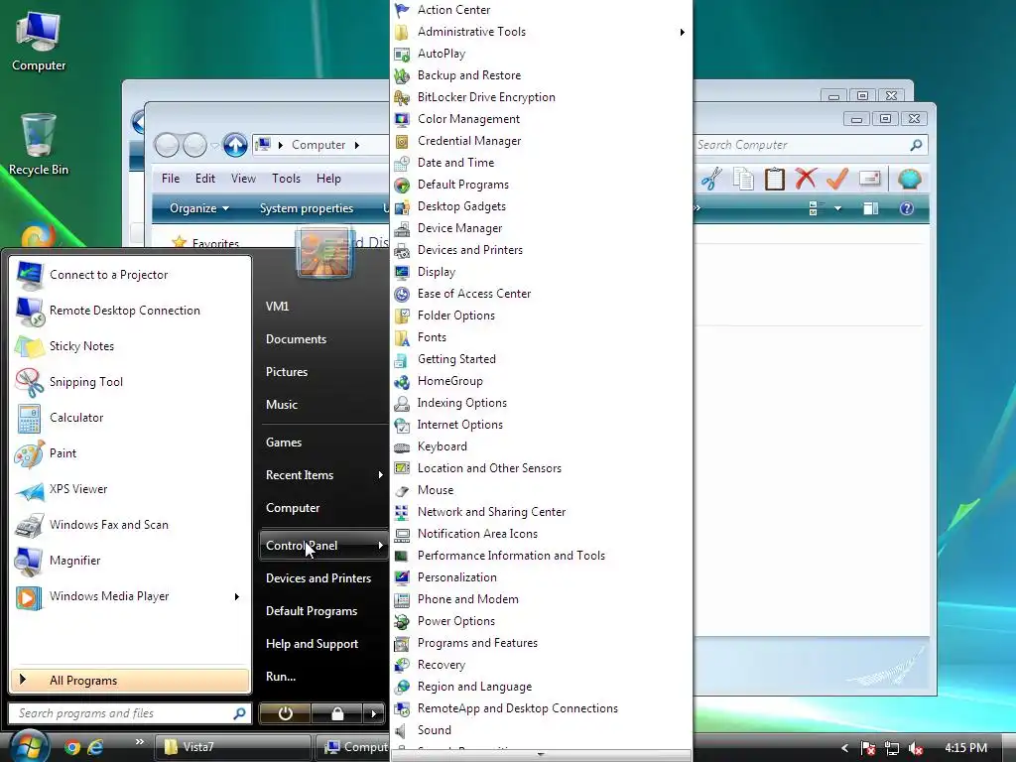Open Ease of Access Center icon

pyautogui.click(x=402, y=294)
